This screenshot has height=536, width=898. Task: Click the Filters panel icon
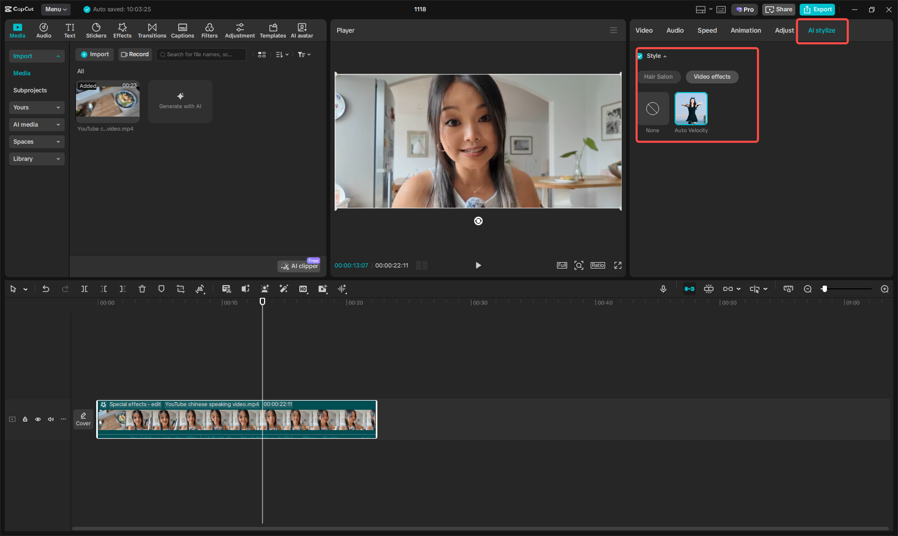[210, 29]
